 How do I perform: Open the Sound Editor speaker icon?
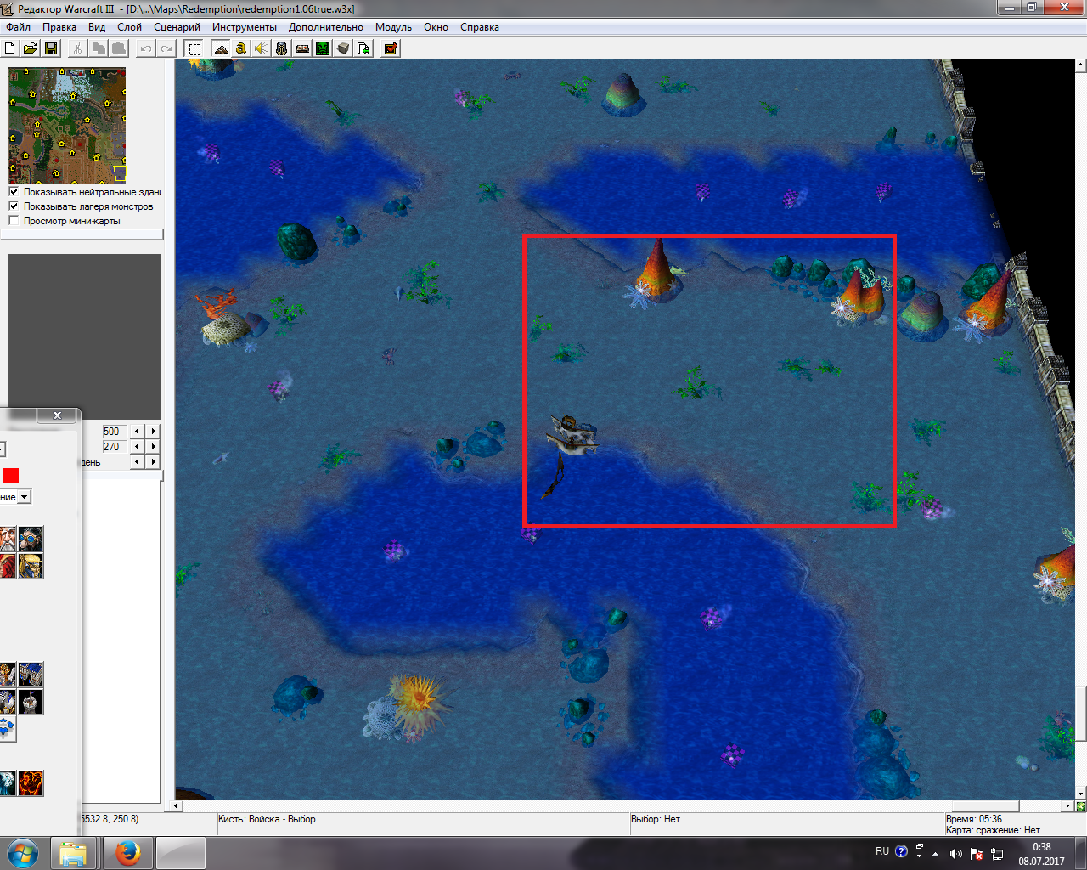pos(262,48)
